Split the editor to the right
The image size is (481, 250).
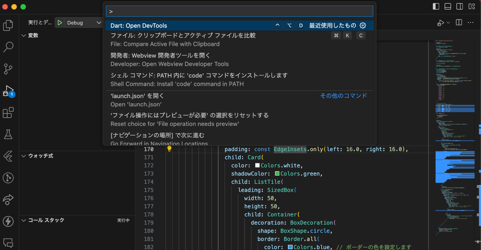click(x=459, y=23)
